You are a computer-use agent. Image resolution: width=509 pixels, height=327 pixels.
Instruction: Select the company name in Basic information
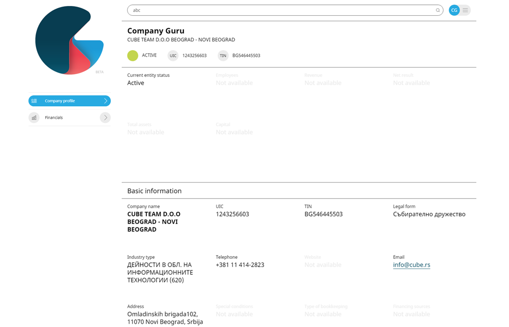coord(154,222)
